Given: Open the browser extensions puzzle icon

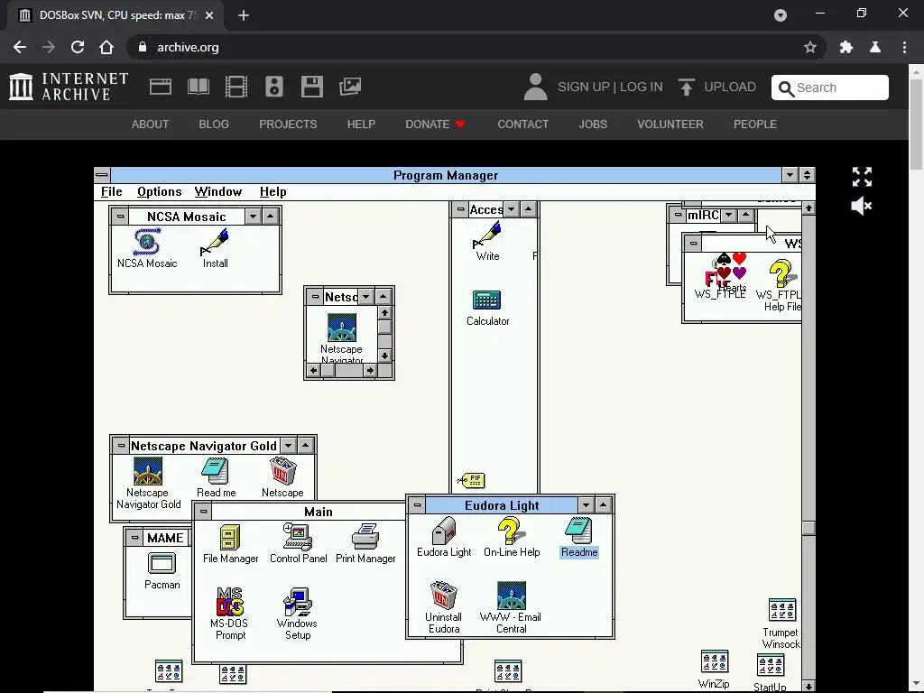Looking at the screenshot, I should pos(846,47).
